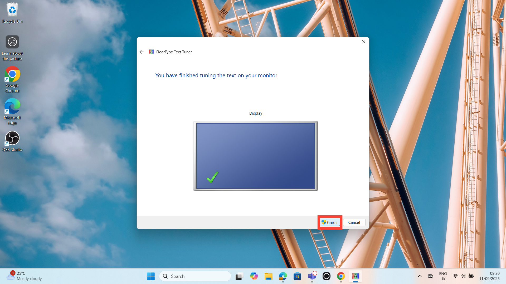Expand the hidden system tray icons chevron
The width and height of the screenshot is (506, 284).
[420, 276]
